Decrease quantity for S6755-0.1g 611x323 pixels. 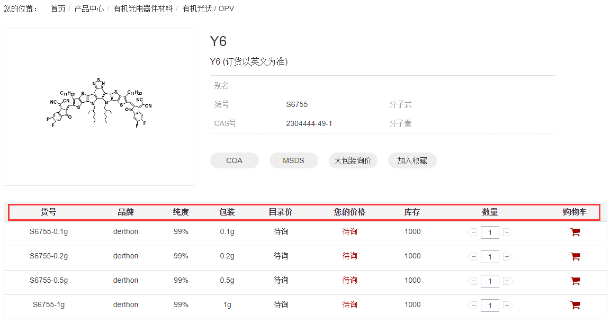(473, 232)
